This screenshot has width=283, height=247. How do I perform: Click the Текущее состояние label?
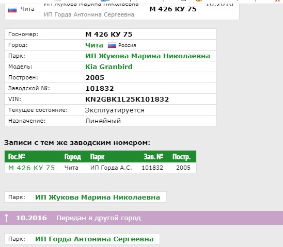38,110
